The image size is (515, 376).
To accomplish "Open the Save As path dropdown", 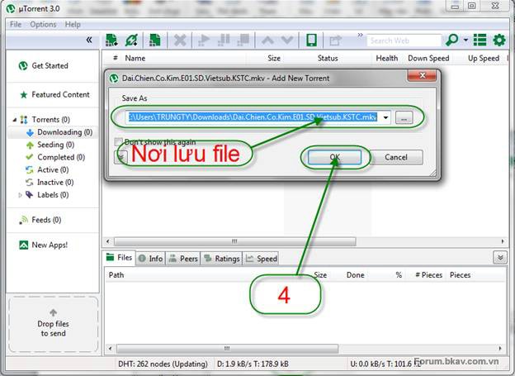I will pyautogui.click(x=385, y=118).
